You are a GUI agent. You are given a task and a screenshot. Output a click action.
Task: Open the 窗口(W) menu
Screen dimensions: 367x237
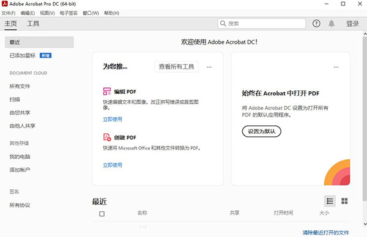[x=91, y=13]
